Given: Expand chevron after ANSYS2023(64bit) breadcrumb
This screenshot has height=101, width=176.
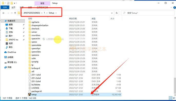Looking at the screenshot, I should point(42,13).
